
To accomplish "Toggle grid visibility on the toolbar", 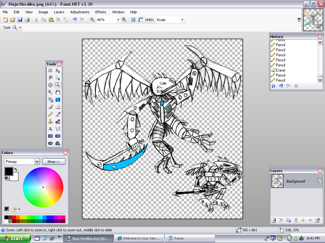I will [x=133, y=20].
